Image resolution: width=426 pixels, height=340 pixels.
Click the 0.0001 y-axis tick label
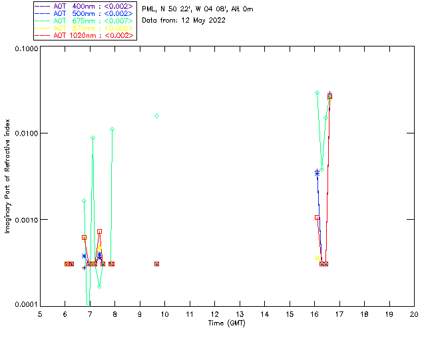tap(27, 304)
